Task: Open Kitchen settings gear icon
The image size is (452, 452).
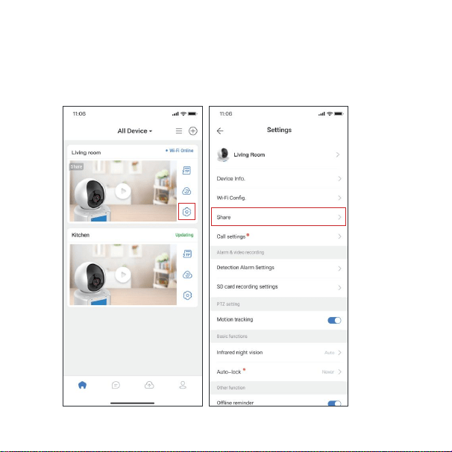Action: (187, 295)
